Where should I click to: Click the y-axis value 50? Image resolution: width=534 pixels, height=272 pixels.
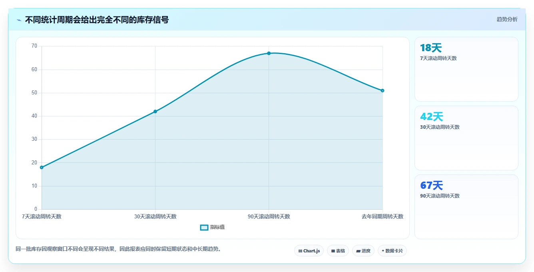coord(34,93)
